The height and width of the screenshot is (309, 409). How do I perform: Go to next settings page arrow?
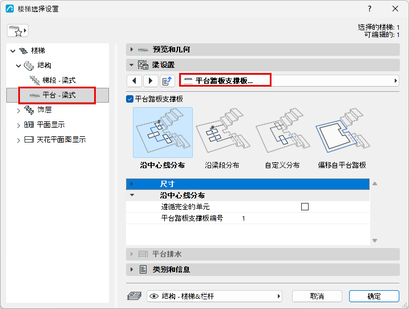click(151, 81)
